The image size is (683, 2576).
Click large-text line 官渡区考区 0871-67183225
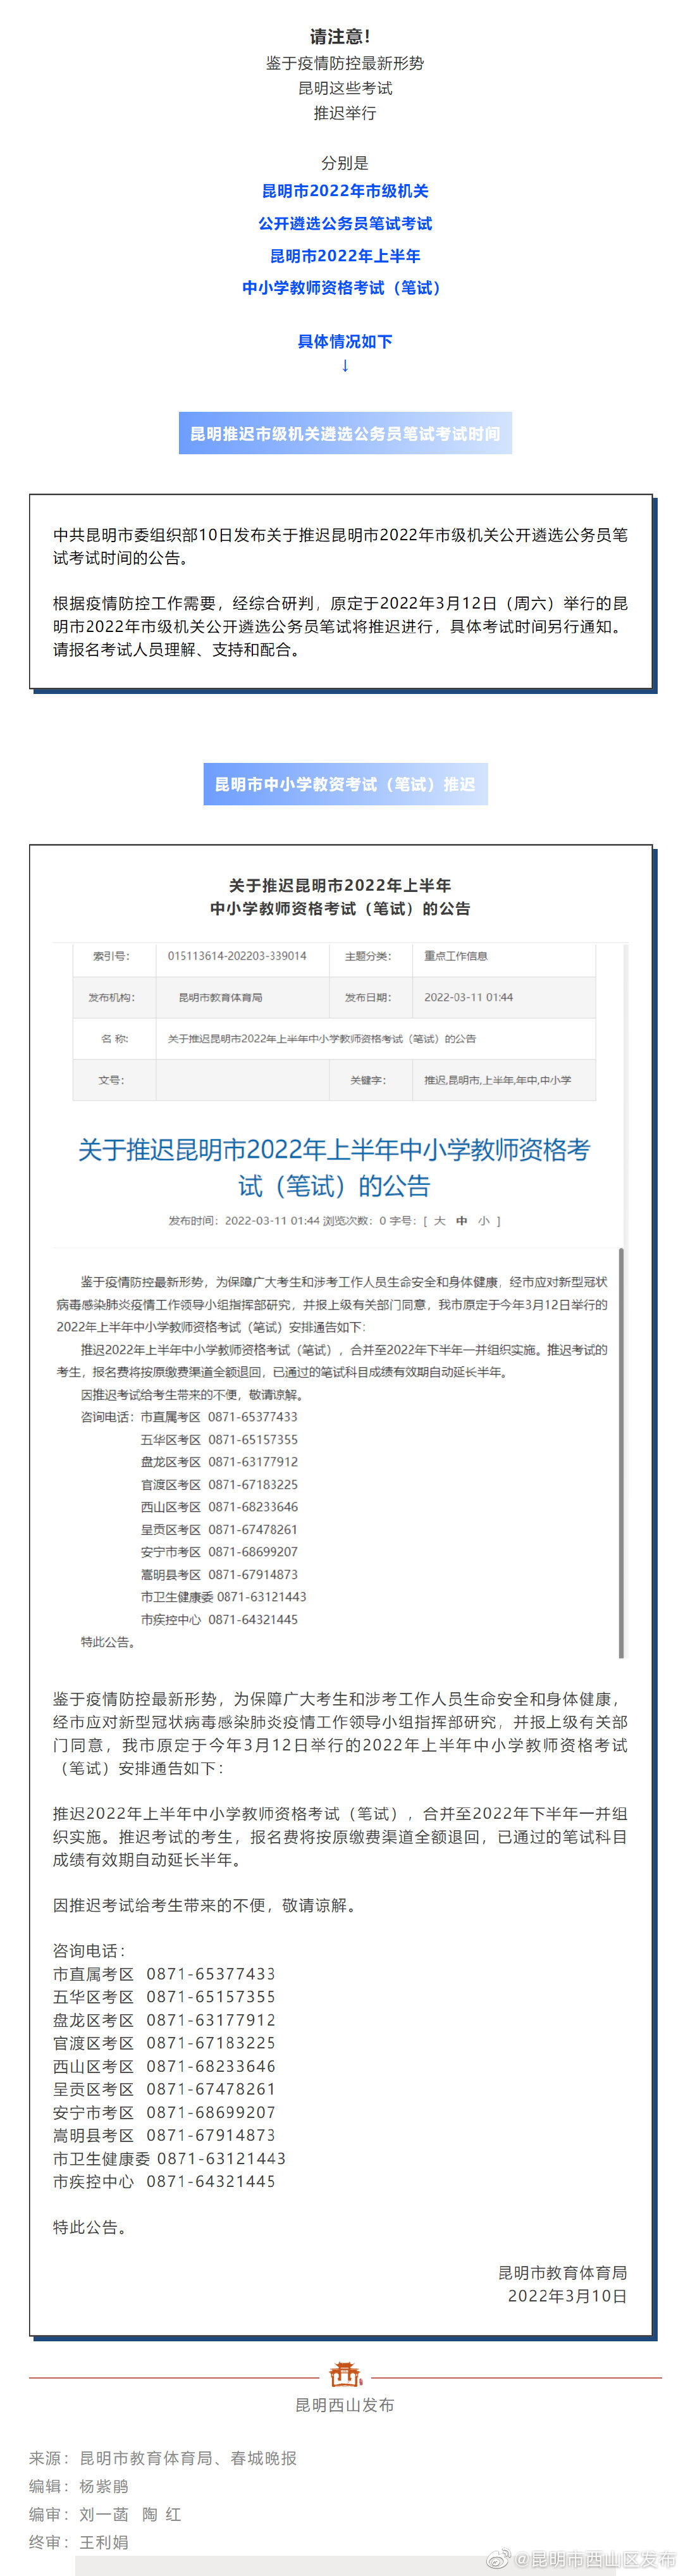point(164,2043)
